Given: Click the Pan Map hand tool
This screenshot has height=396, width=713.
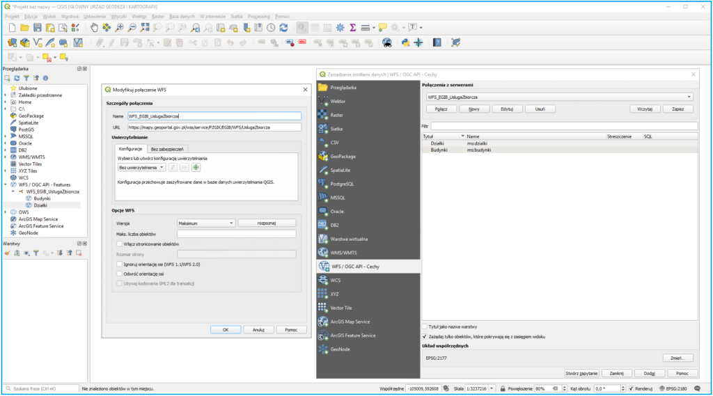Looking at the screenshot, I should coord(95,28).
